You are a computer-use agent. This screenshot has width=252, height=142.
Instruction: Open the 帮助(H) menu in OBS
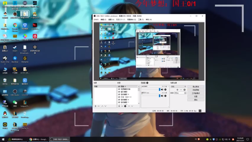point(149,20)
